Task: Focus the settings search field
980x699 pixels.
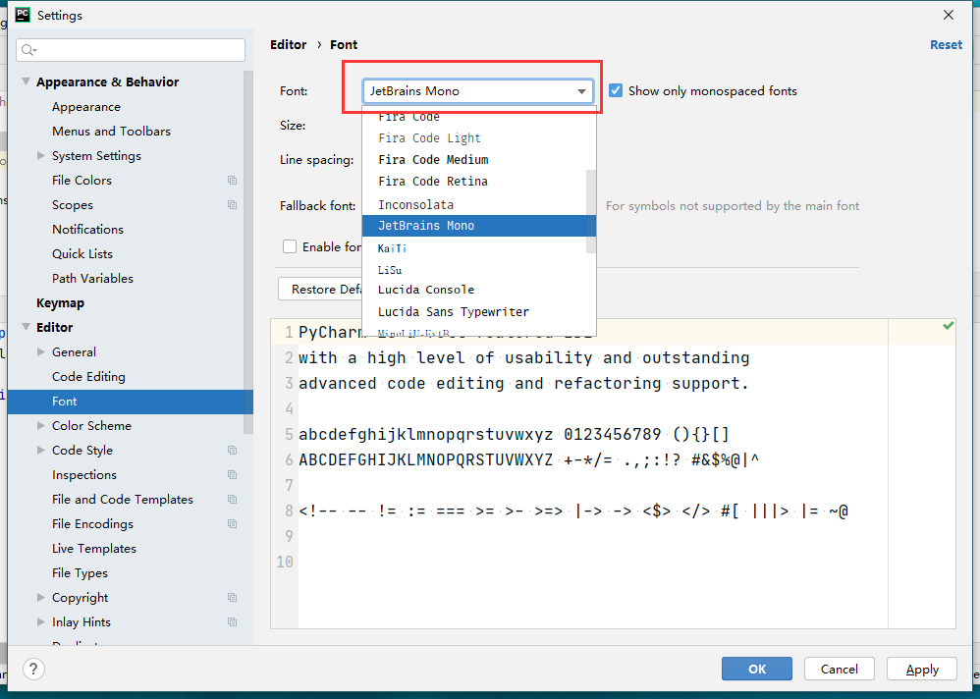Action: (131, 50)
